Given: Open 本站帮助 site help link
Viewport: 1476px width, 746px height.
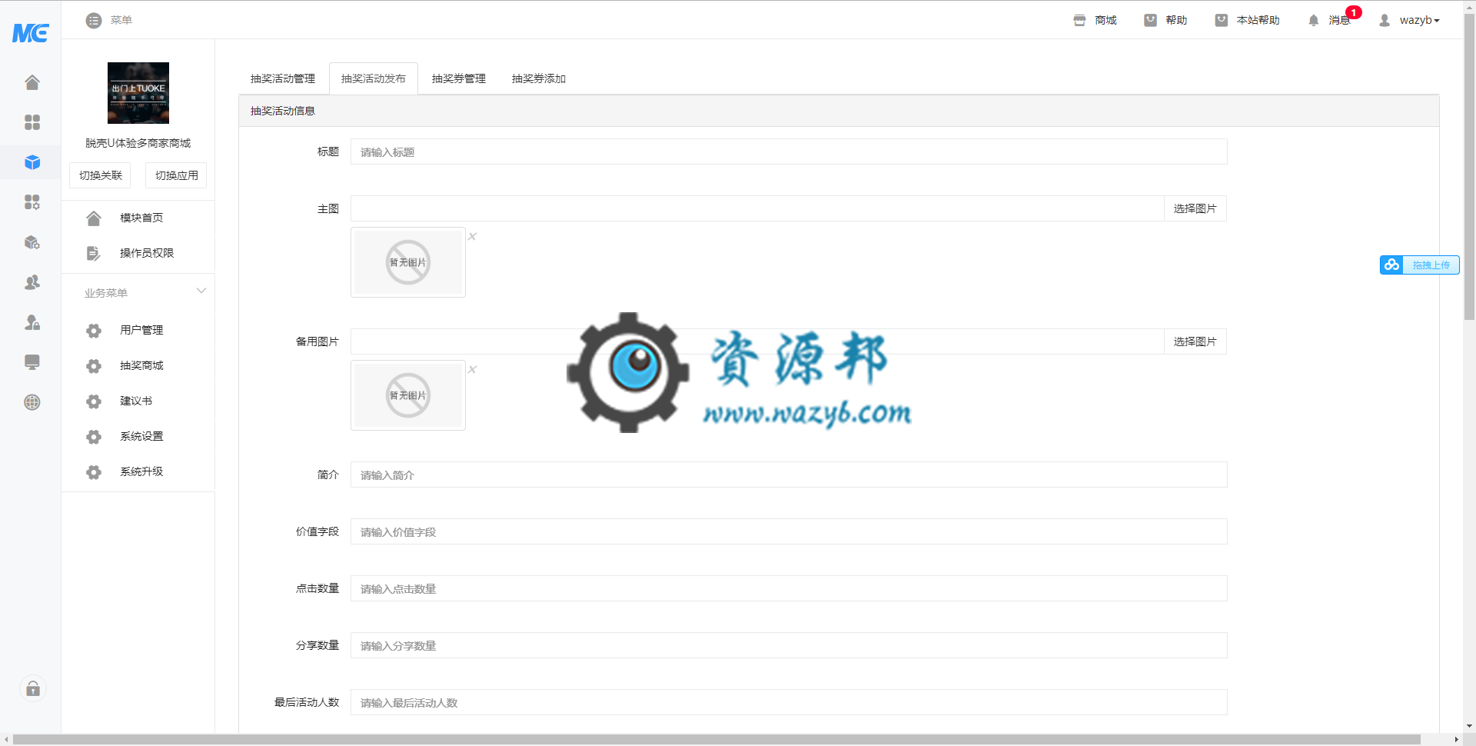Looking at the screenshot, I should [x=1247, y=20].
